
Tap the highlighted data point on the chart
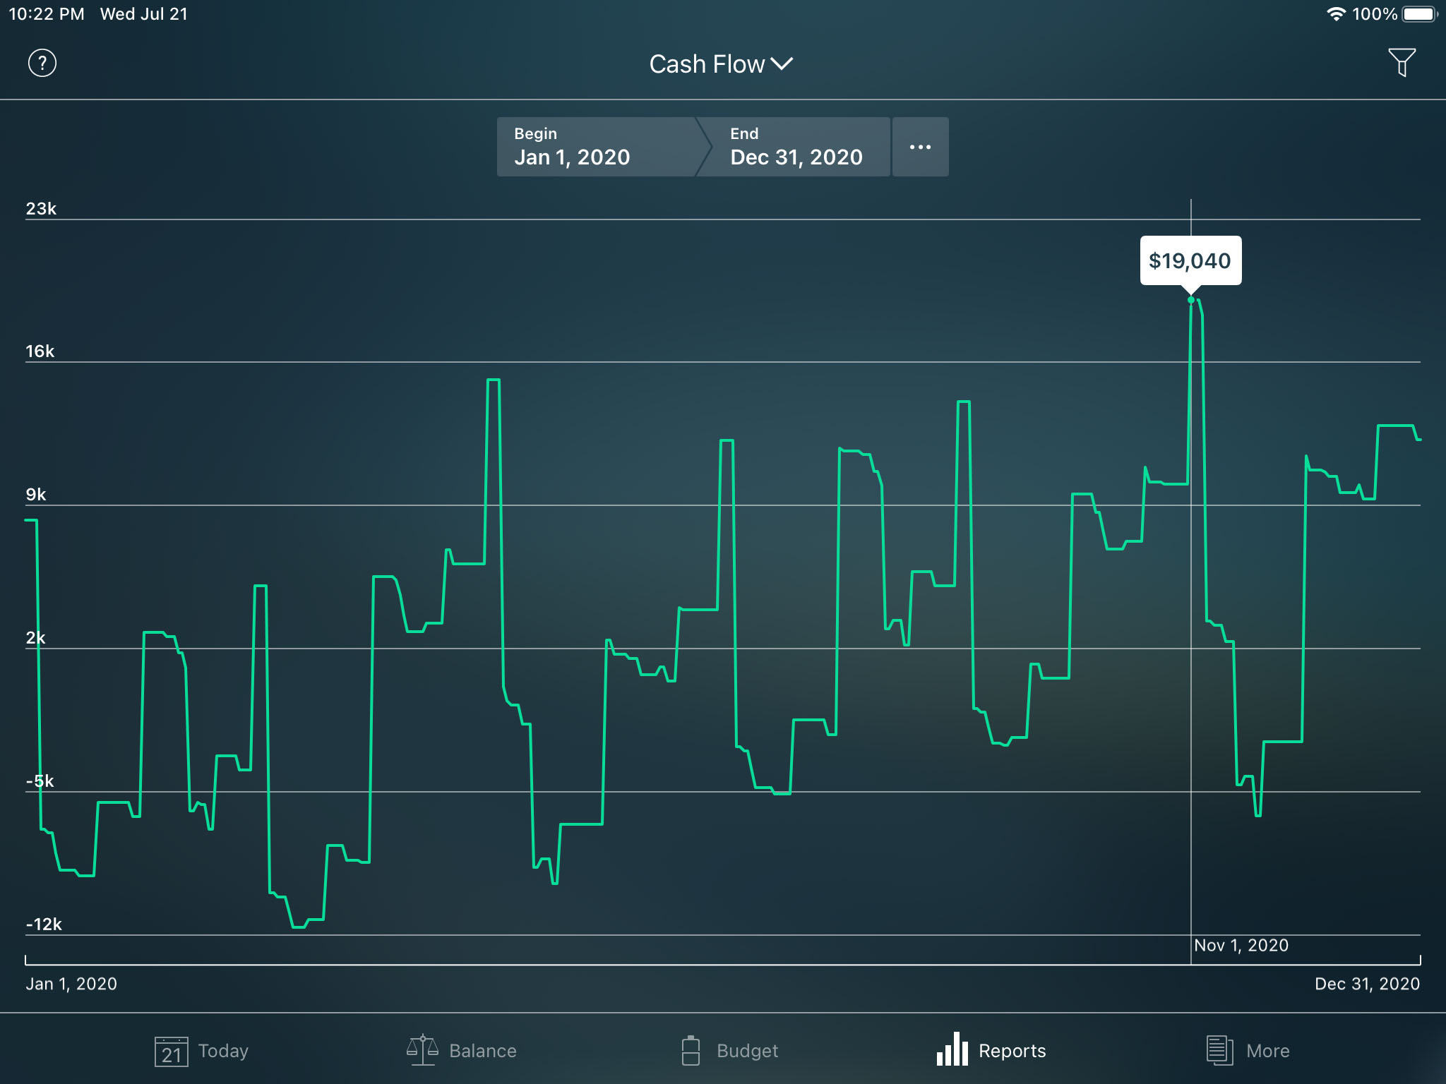1191,301
